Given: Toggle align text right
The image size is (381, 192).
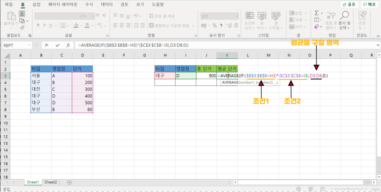Looking at the screenshot, I should [129, 25].
